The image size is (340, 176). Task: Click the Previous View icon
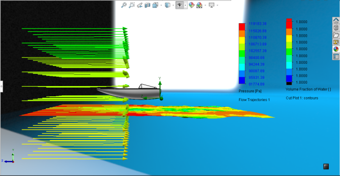tap(140, 5)
